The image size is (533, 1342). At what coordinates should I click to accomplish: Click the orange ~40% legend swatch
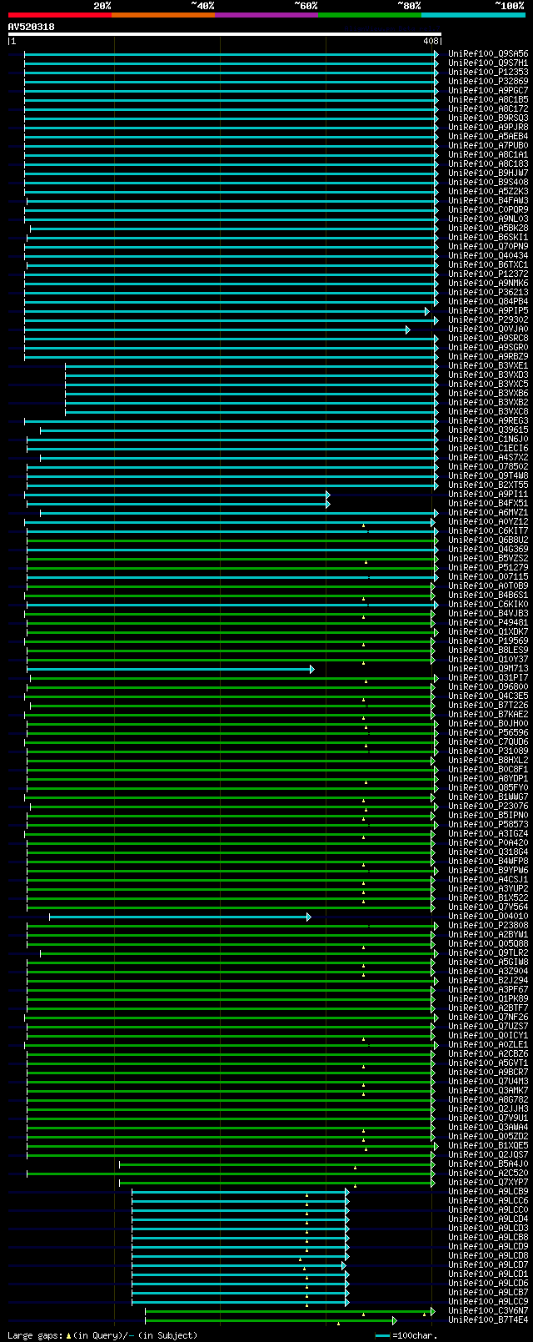pos(163,15)
